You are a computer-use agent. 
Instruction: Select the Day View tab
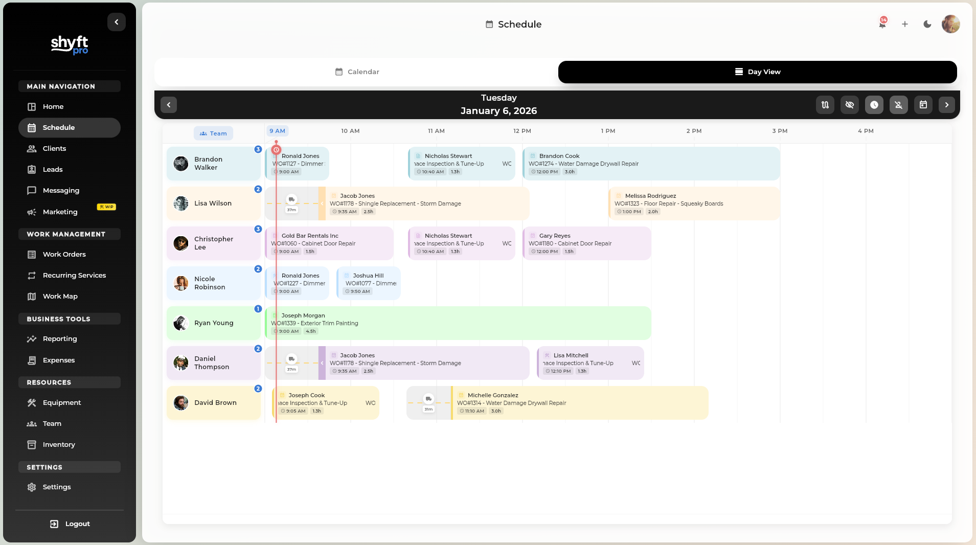click(758, 72)
